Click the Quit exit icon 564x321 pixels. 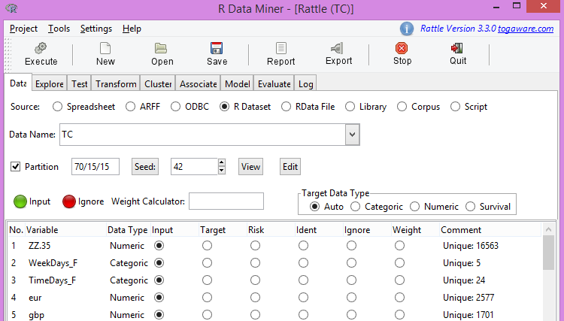point(456,48)
